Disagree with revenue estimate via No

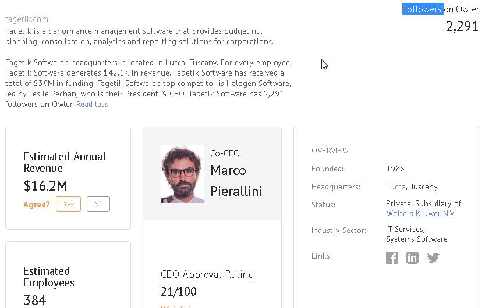pyautogui.click(x=98, y=204)
